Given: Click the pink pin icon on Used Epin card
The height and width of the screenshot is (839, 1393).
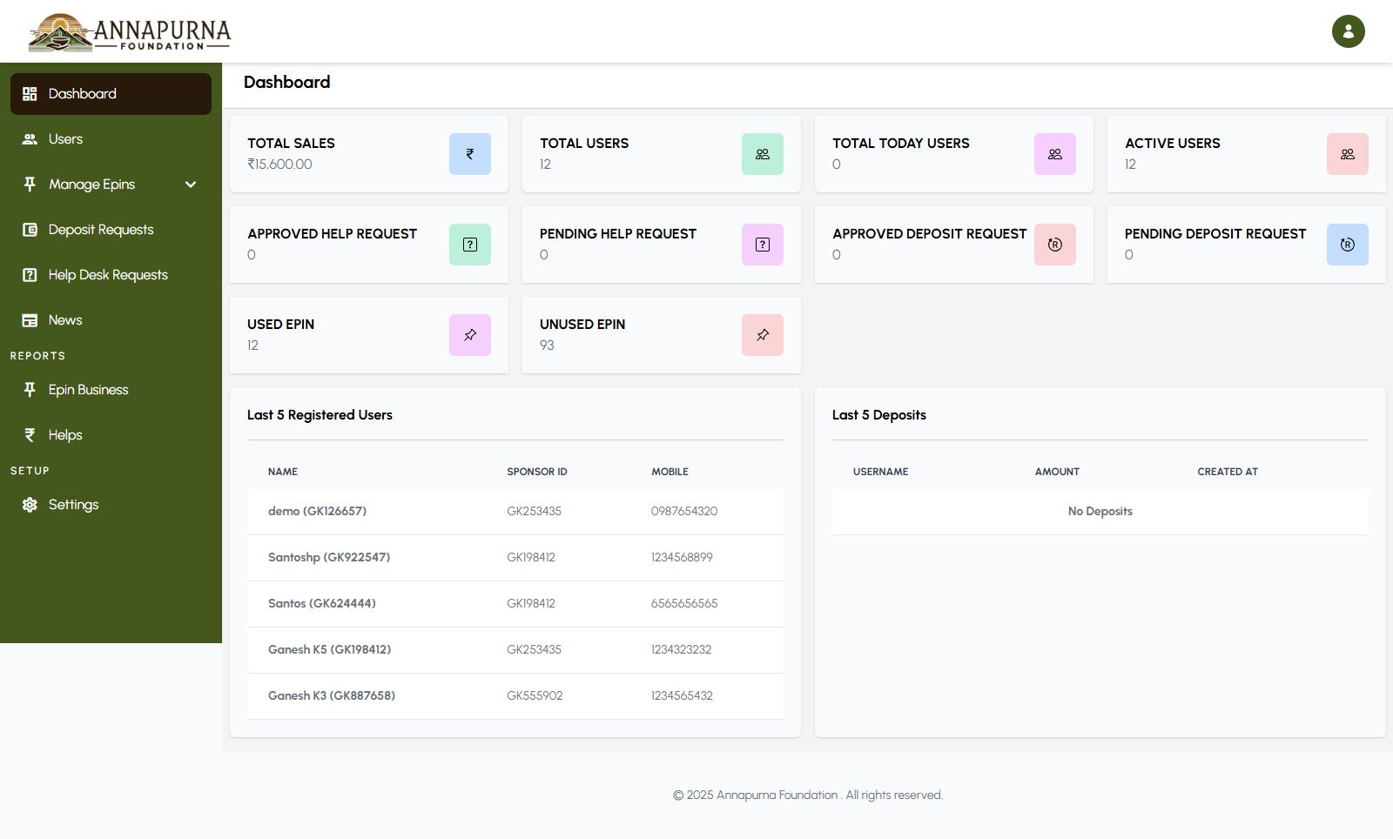Looking at the screenshot, I should [469, 335].
